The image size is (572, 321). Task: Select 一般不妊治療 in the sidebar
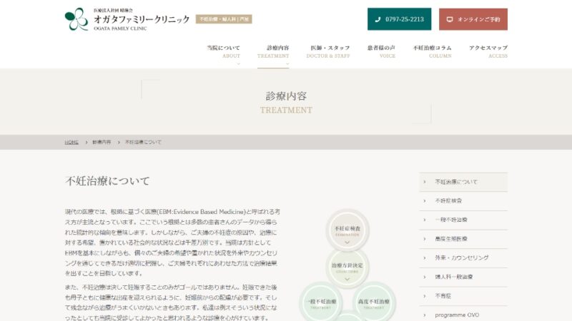point(463,220)
